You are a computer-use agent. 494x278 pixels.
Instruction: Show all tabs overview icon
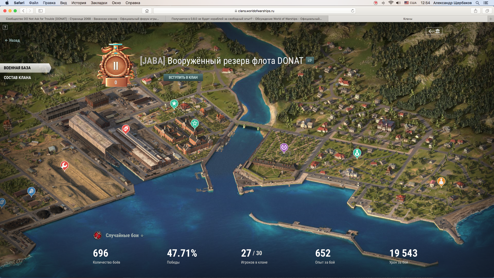tap(487, 11)
